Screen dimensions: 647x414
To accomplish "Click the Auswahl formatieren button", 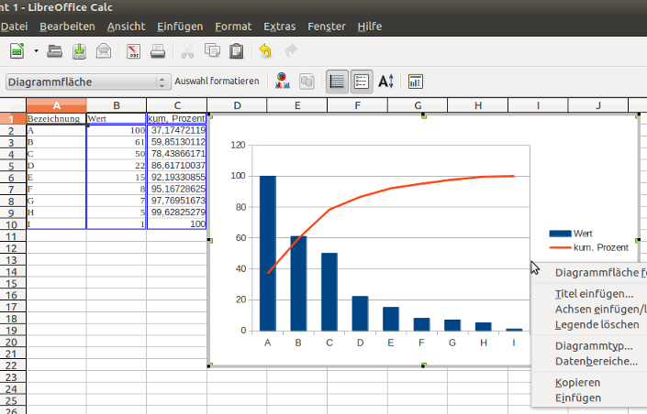I will [217, 82].
